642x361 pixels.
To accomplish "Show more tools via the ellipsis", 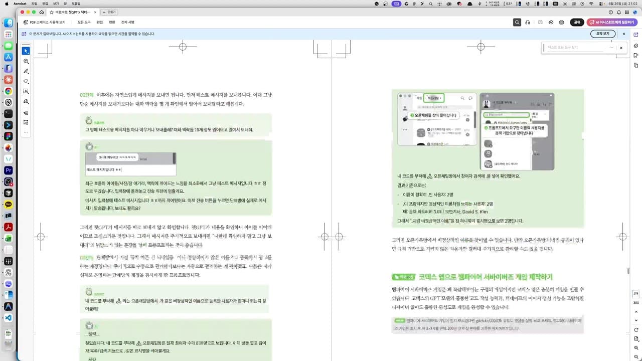I will point(26,132).
